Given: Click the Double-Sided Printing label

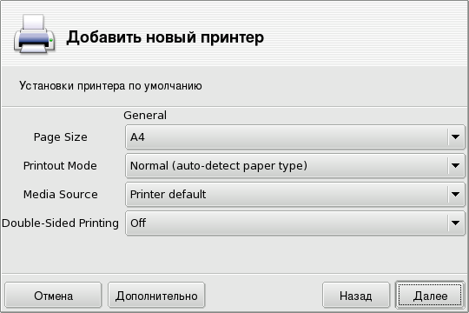Looking at the screenshot, I should (x=61, y=223).
